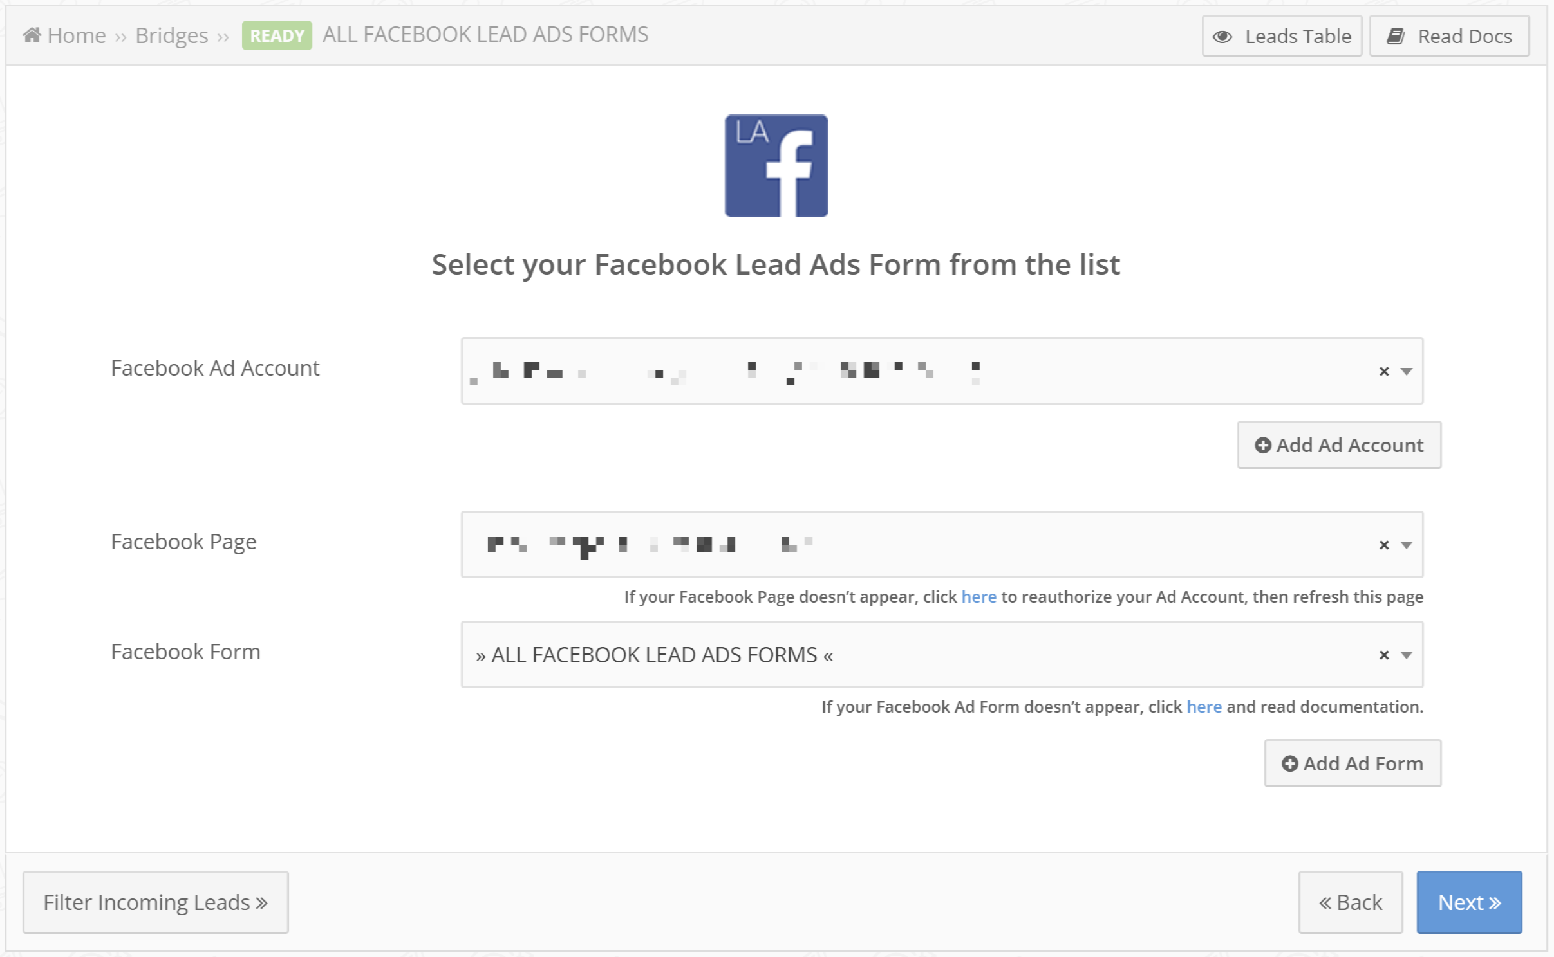Click the READY status badge
Image resolution: width=1554 pixels, height=957 pixels.
pyautogui.click(x=277, y=35)
